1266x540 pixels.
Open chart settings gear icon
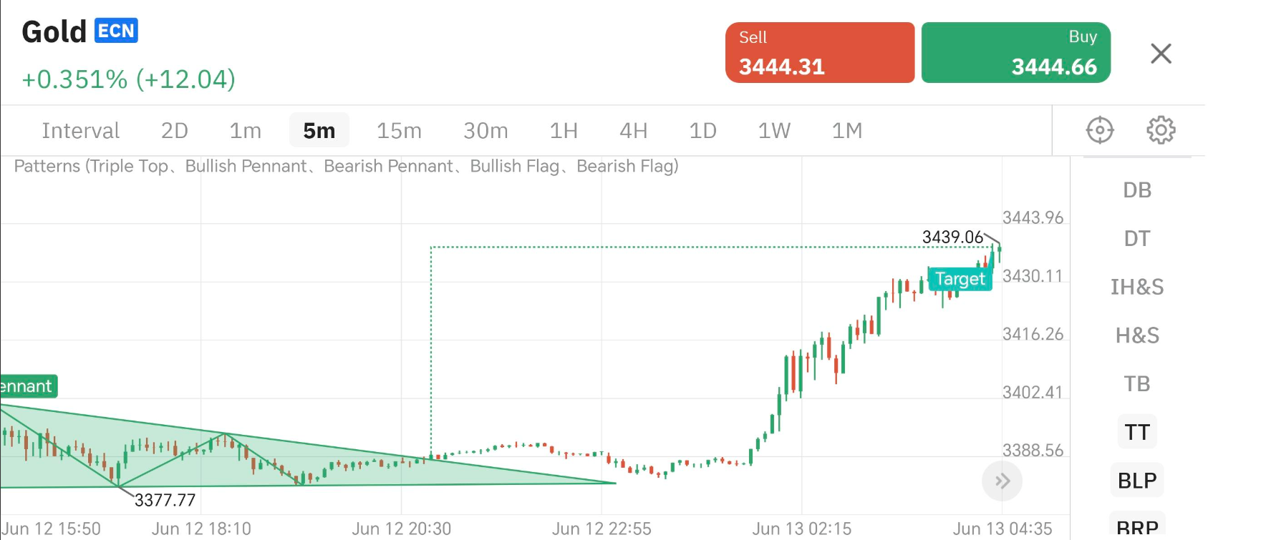tap(1161, 130)
